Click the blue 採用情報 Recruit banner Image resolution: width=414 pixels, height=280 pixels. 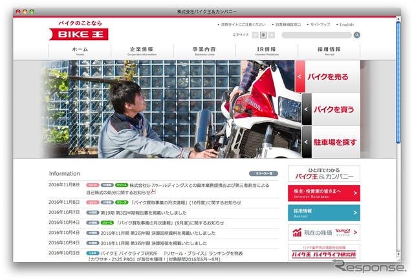[x=333, y=213]
